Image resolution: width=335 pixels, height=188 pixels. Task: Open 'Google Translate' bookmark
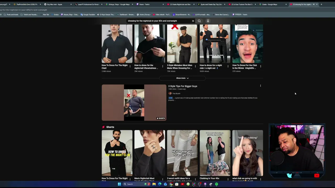pyautogui.click(x=88, y=15)
